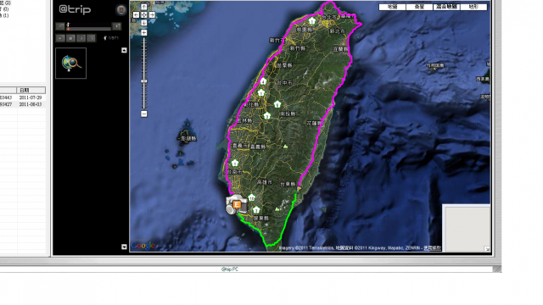This screenshot has height=305, width=543.
Task: Select the 2011-08-03 date row
Action: tap(23, 104)
